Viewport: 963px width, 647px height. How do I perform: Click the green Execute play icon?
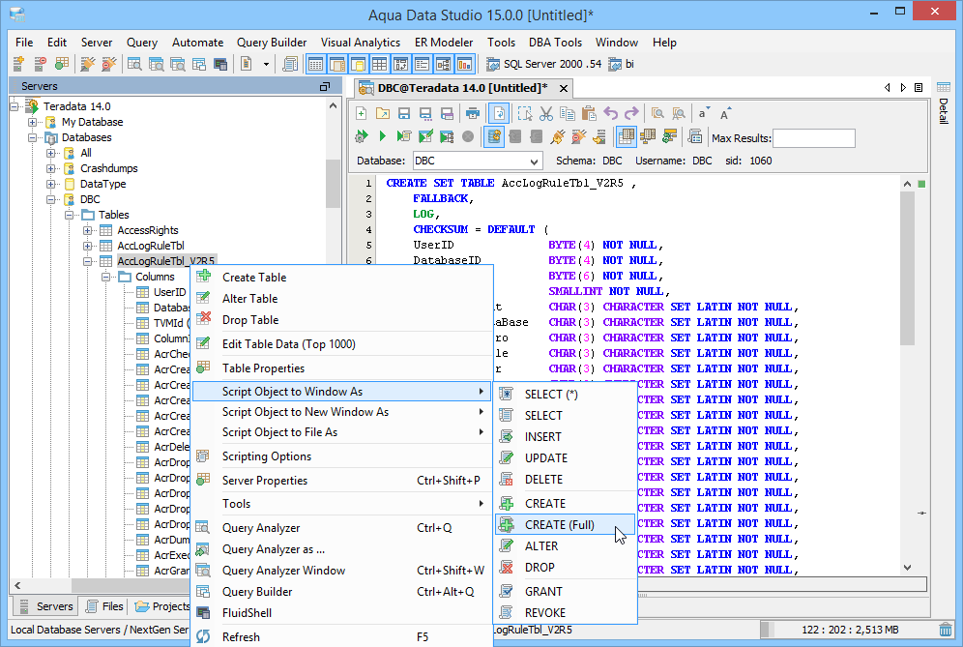coord(383,136)
